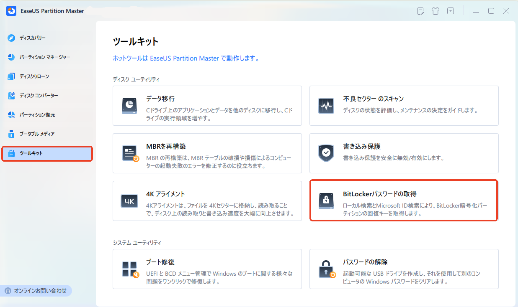Select the 4K Alignment tool icon
Screen dimensions: 518x307
[x=129, y=201]
